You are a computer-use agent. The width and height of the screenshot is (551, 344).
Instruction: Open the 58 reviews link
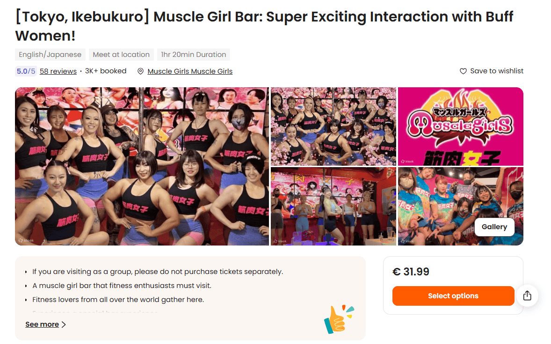coord(58,71)
